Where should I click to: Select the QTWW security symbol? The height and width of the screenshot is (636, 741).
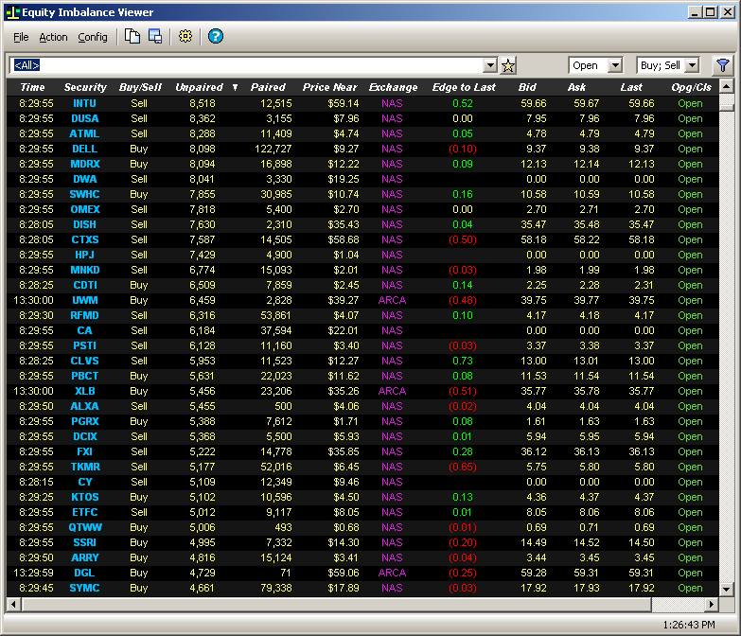coord(85,527)
